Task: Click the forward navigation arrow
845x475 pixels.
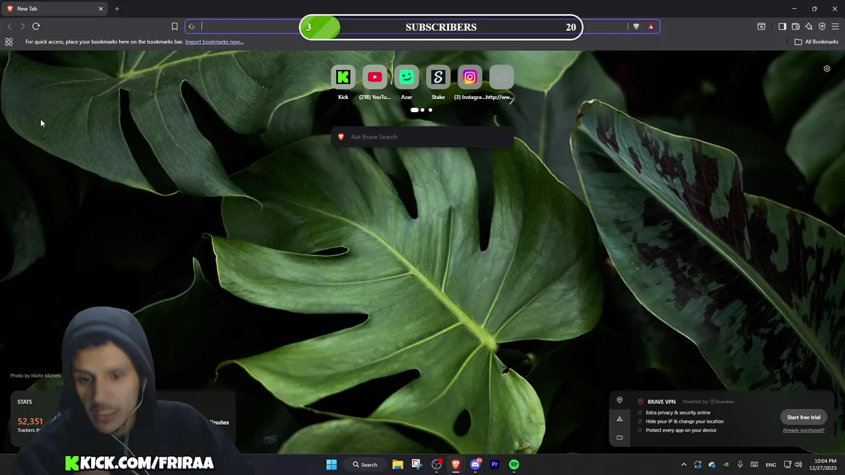Action: [x=22, y=26]
